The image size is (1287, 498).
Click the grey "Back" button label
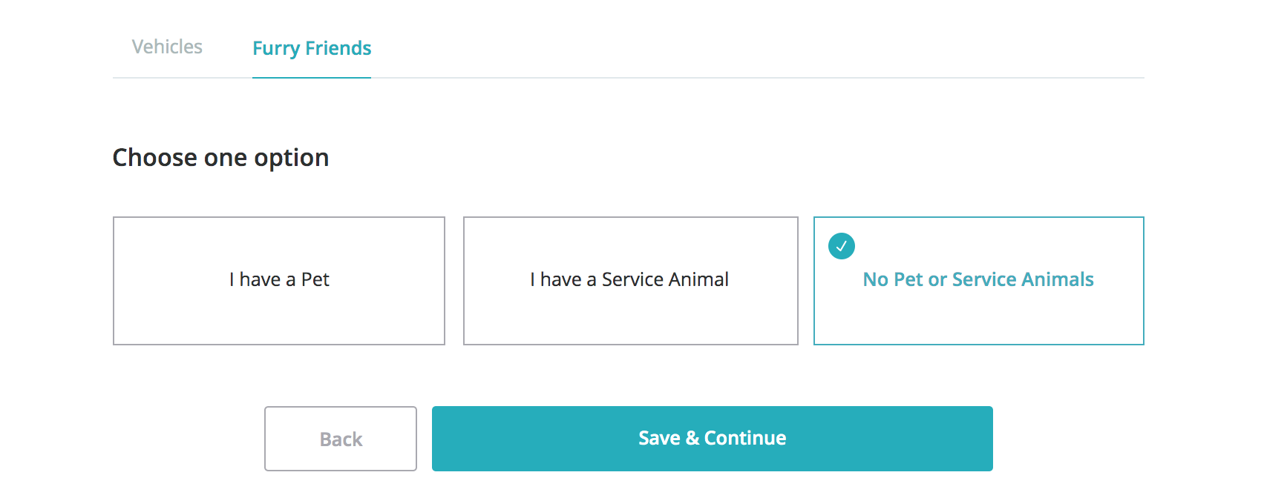[x=341, y=439]
